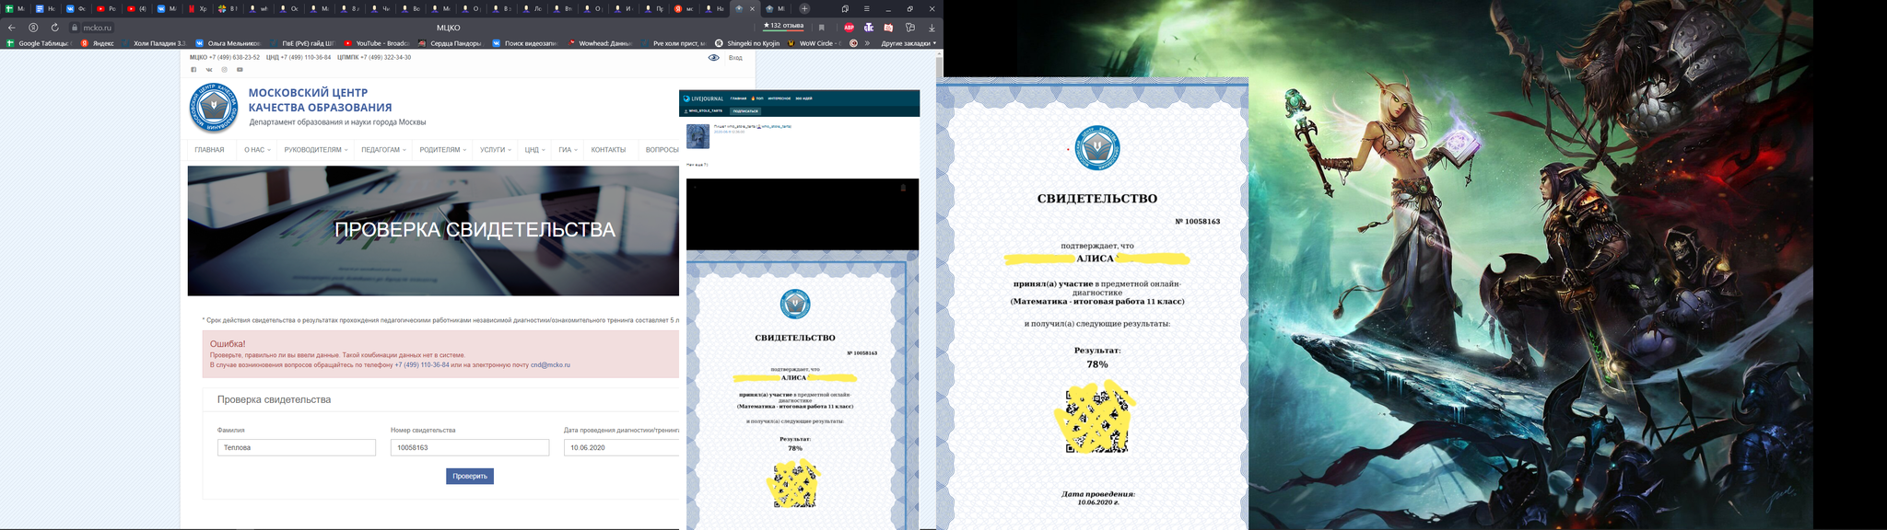This screenshot has width=1887, height=530.
Task: Click the LiveJournal post author avatar
Action: click(x=698, y=136)
